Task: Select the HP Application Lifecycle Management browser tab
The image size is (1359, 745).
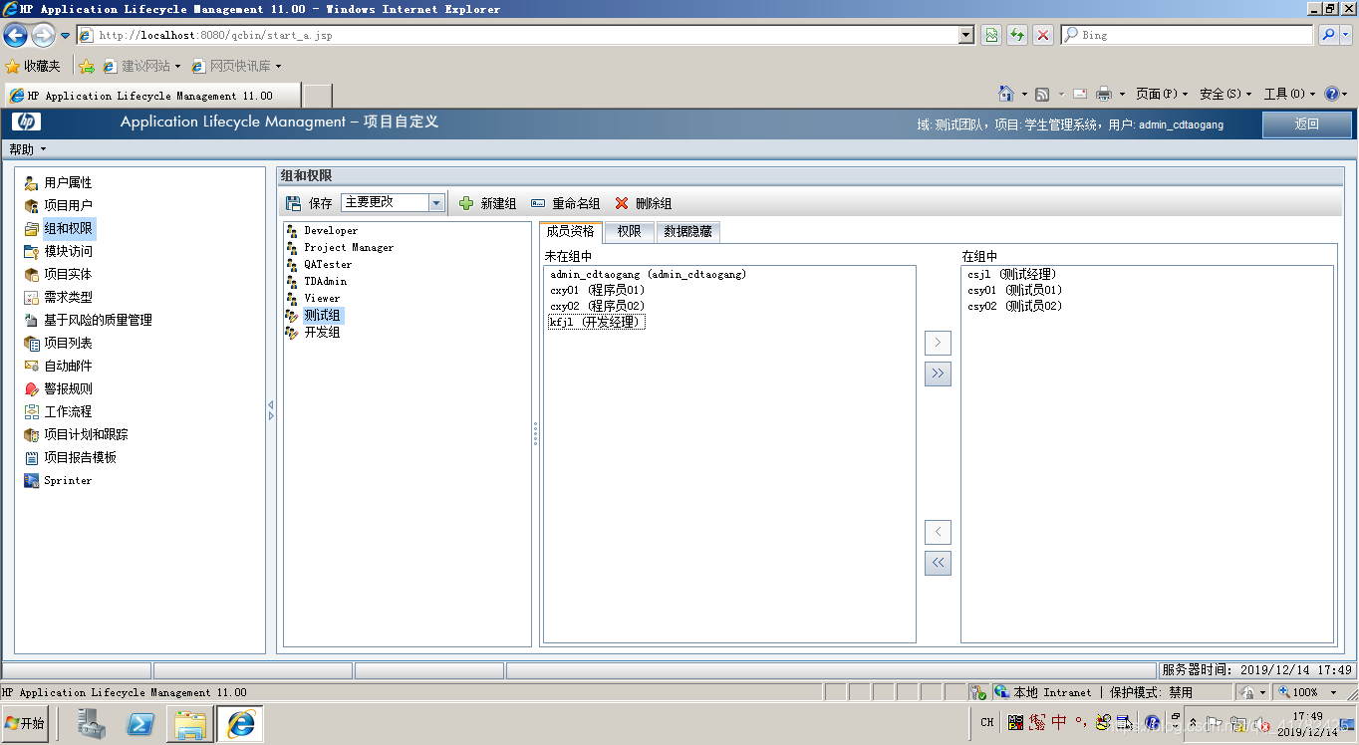Action: pos(151,96)
